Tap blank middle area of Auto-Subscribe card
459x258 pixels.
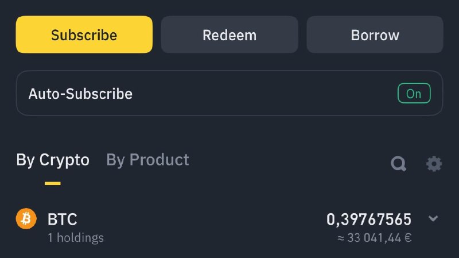click(x=263, y=94)
